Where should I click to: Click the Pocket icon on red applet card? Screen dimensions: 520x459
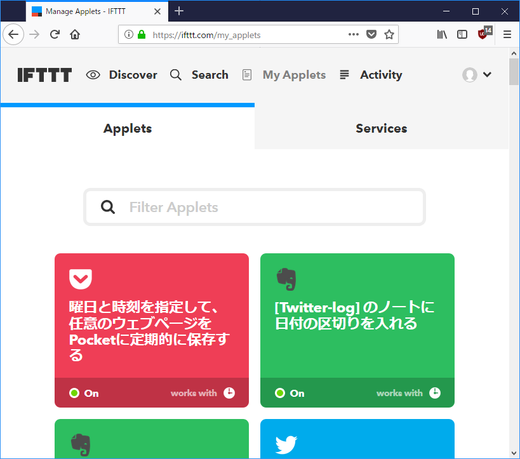pos(81,279)
